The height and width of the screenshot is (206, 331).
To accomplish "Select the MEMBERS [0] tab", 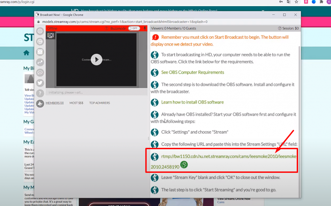I will (54, 103).
